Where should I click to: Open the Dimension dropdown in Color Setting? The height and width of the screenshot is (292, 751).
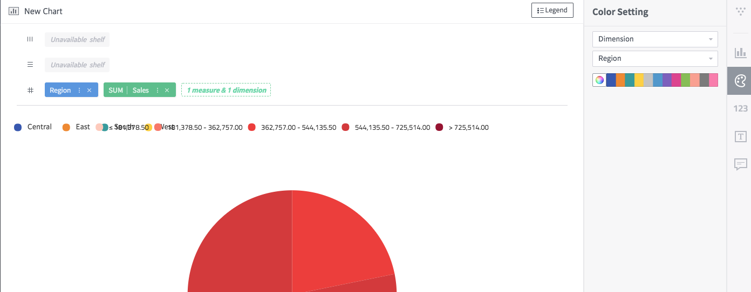[655, 39]
